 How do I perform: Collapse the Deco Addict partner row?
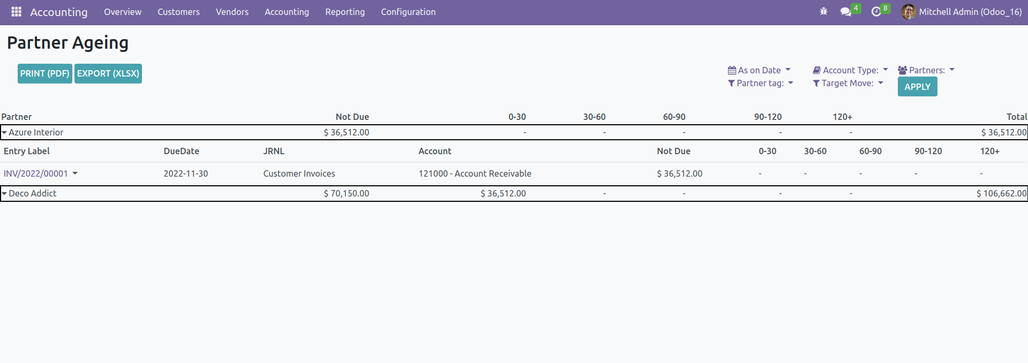click(x=4, y=193)
